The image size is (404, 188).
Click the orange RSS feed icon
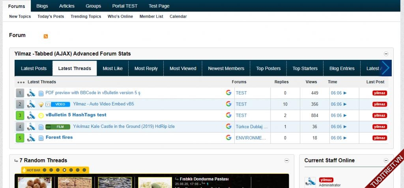click(x=46, y=36)
